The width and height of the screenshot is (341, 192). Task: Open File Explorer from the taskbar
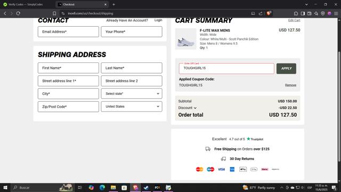(113, 187)
